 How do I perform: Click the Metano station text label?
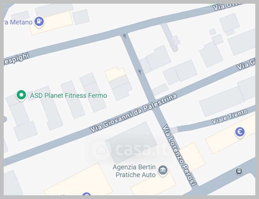pyautogui.click(x=18, y=22)
